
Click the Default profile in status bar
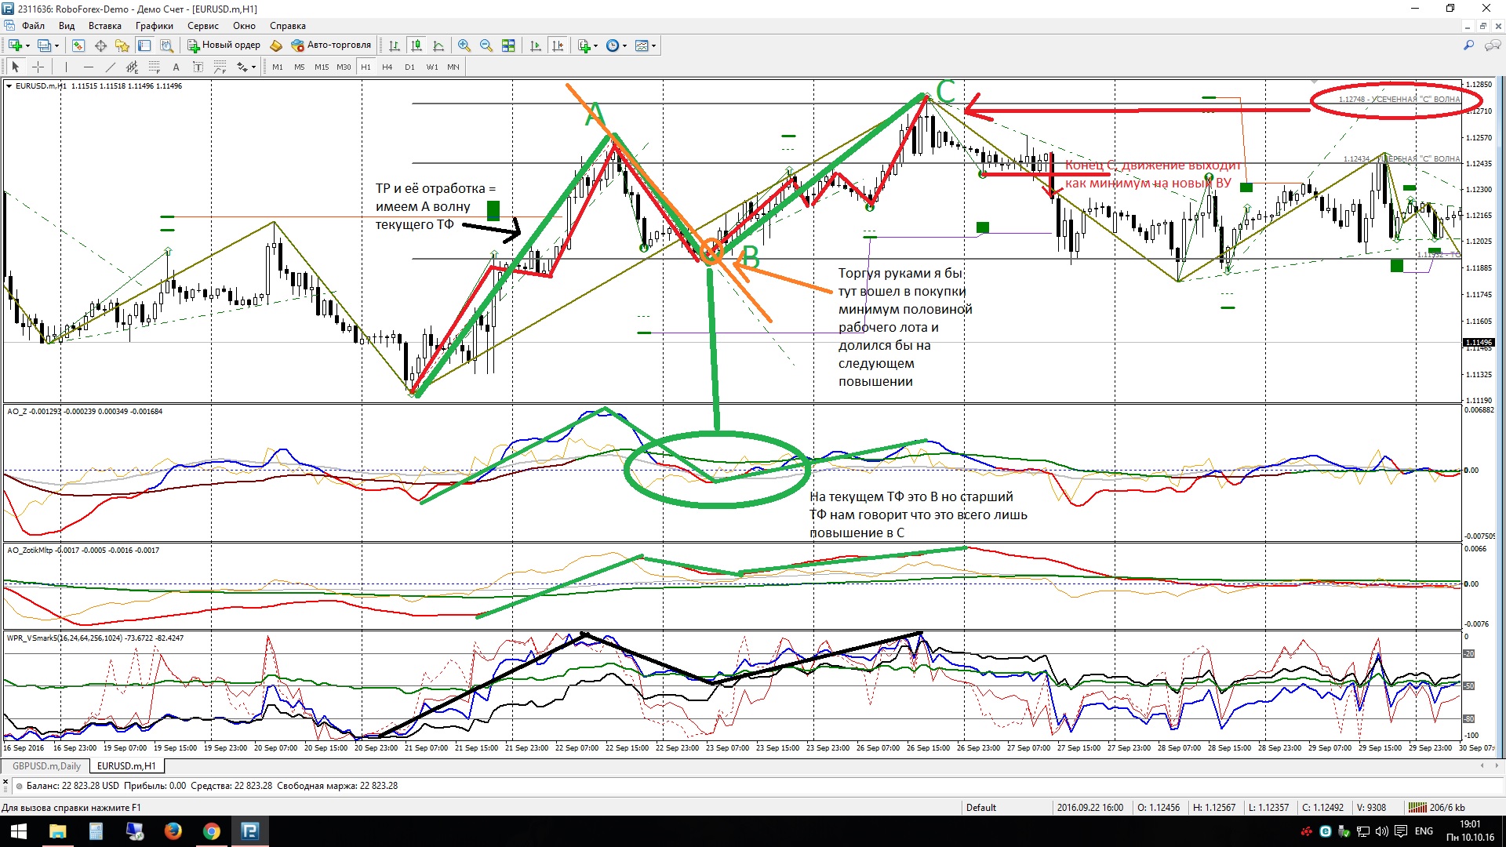click(x=981, y=808)
